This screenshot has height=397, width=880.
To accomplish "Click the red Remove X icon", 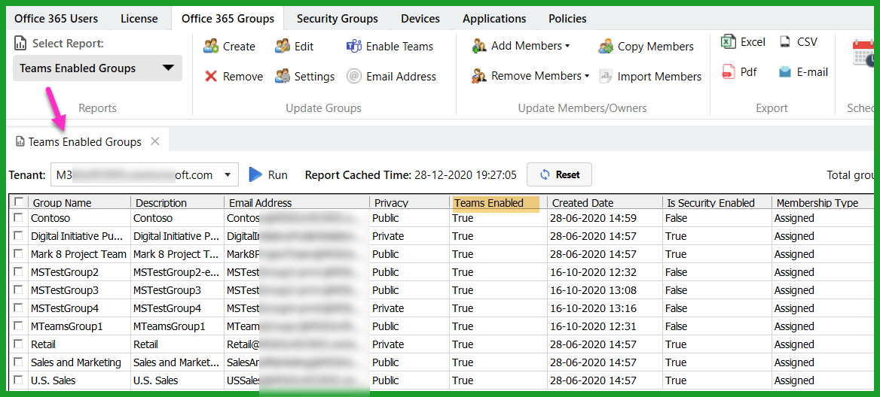I will coord(211,76).
